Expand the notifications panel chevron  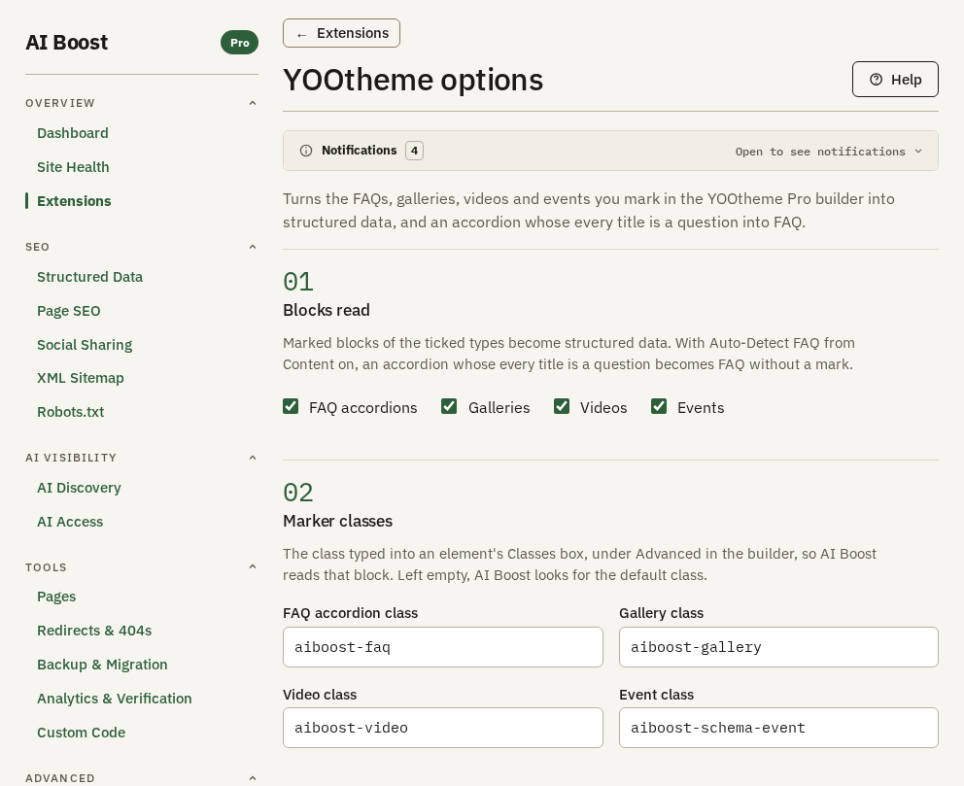[918, 152]
